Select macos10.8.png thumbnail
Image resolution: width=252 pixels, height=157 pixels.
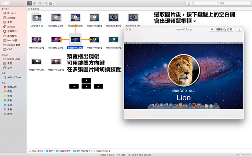click(x=94, y=39)
